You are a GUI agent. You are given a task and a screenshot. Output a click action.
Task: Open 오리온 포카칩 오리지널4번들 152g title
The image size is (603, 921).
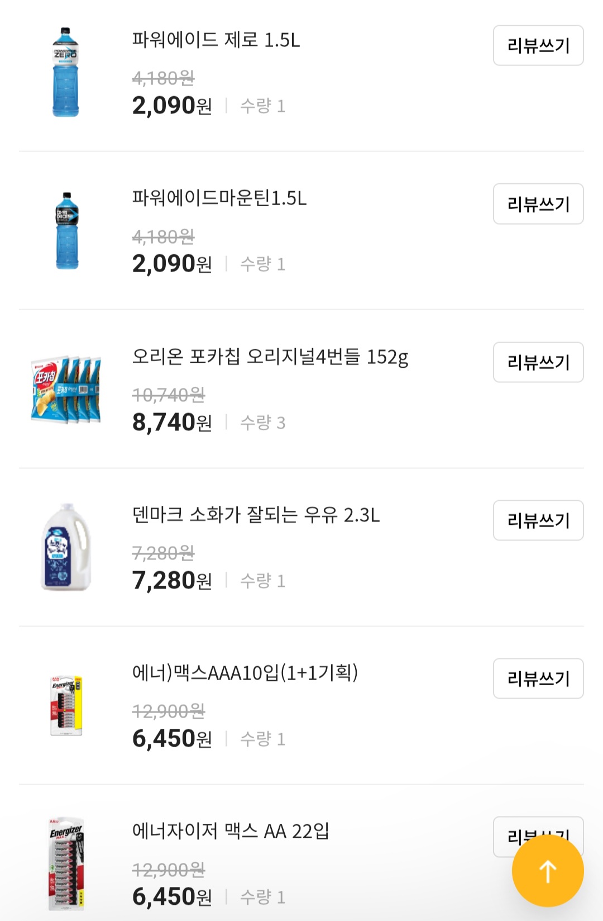pos(270,357)
